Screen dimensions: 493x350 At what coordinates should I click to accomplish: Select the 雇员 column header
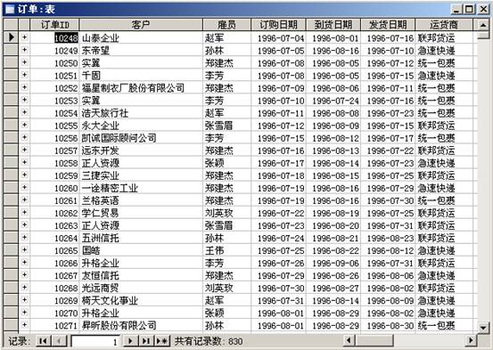point(226,25)
